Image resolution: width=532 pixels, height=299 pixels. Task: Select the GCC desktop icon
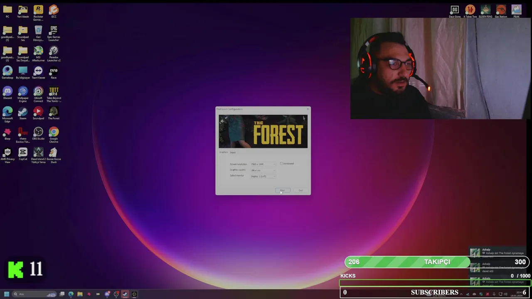(x=54, y=11)
